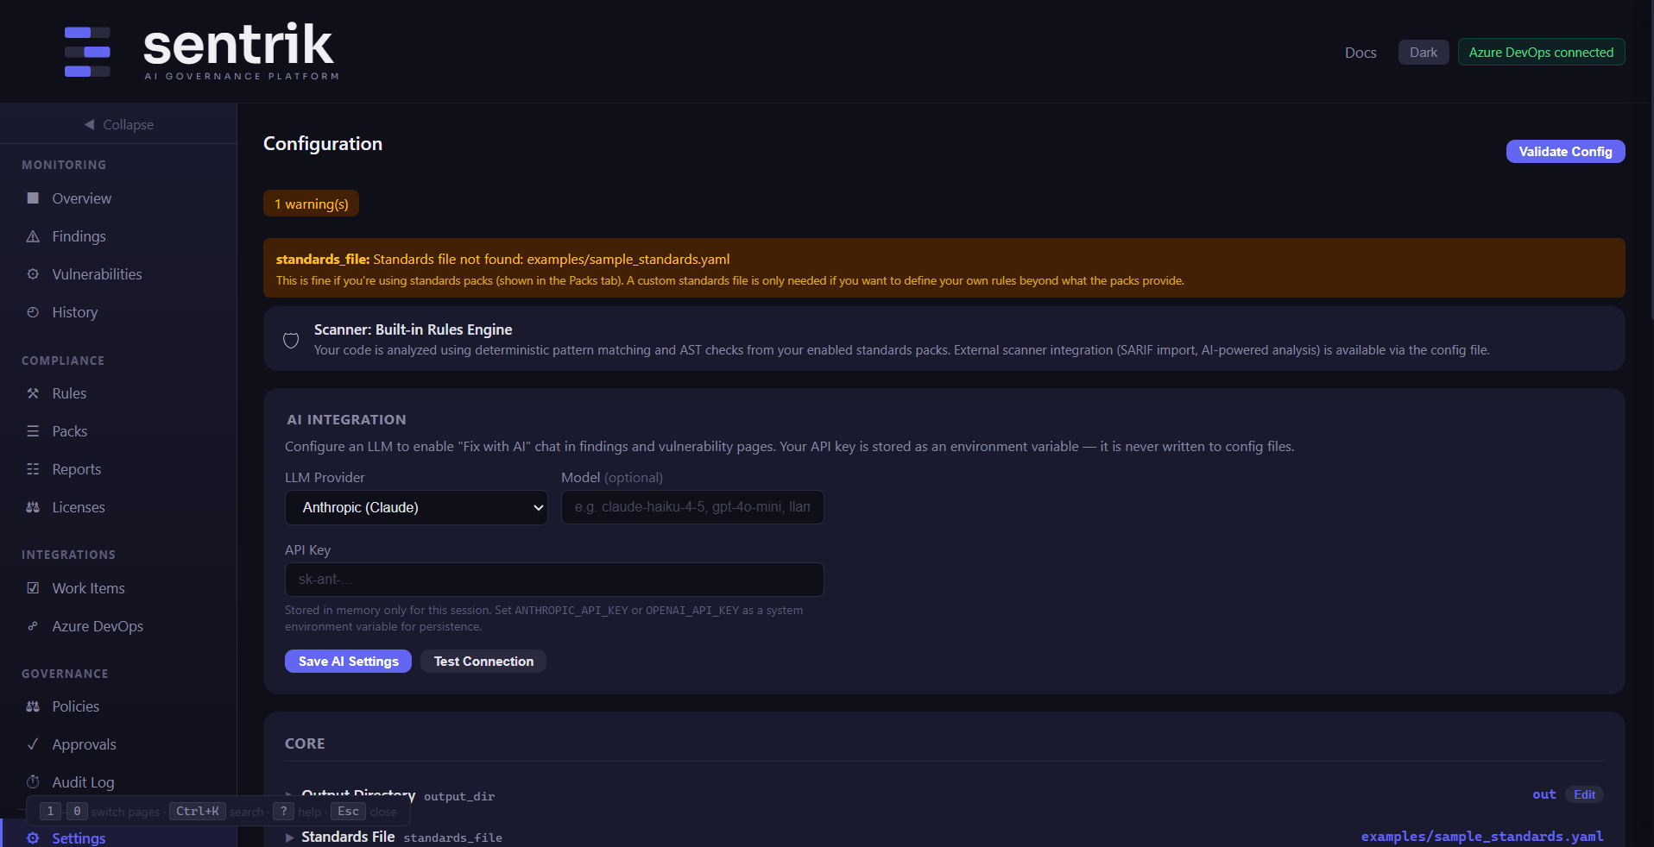Image resolution: width=1654 pixels, height=847 pixels.
Task: Click the Ctrl+K search shortcut hint
Action: (198, 812)
